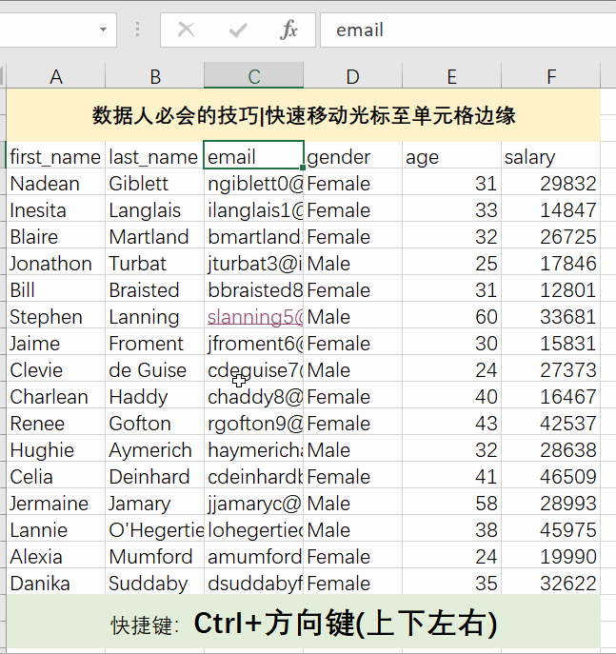The width and height of the screenshot is (616, 654).
Task: Select column D header
Action: (x=353, y=76)
